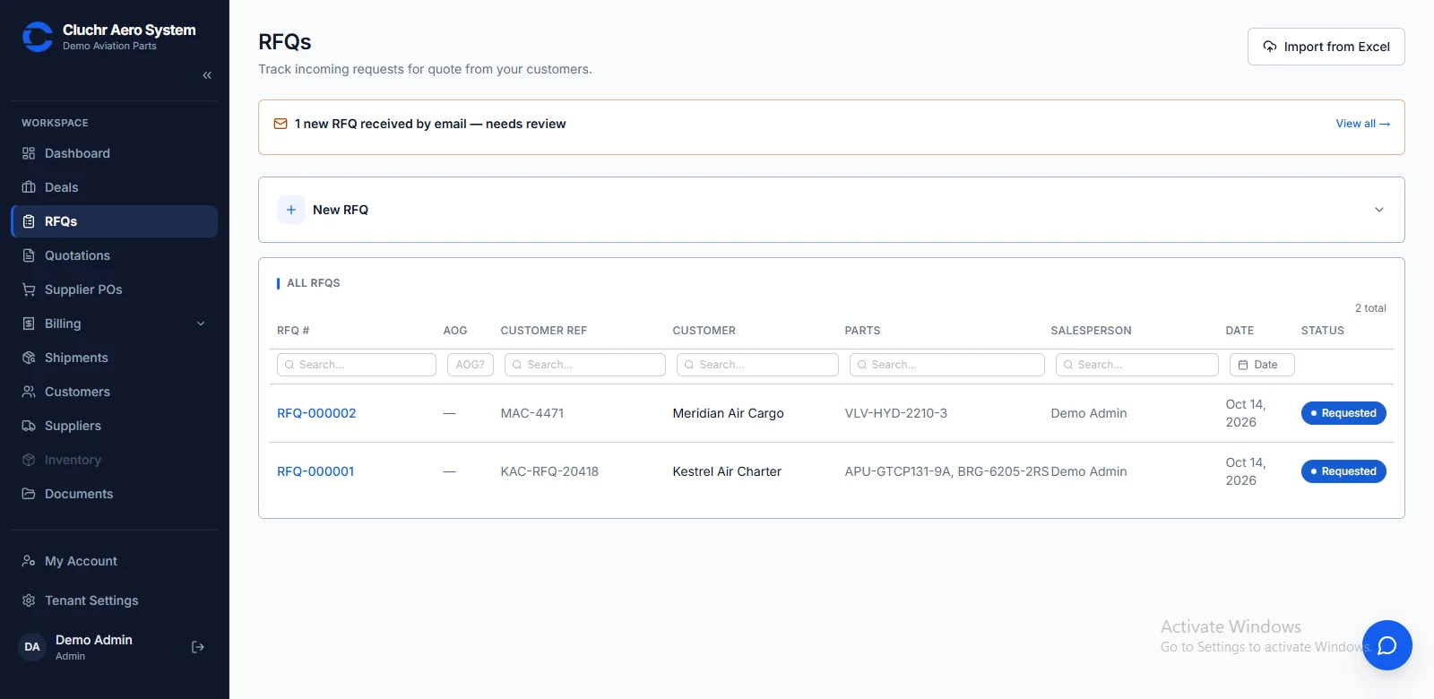Image resolution: width=1434 pixels, height=699 pixels.
Task: Expand the New RFQ panel chevron
Action: click(x=1379, y=210)
